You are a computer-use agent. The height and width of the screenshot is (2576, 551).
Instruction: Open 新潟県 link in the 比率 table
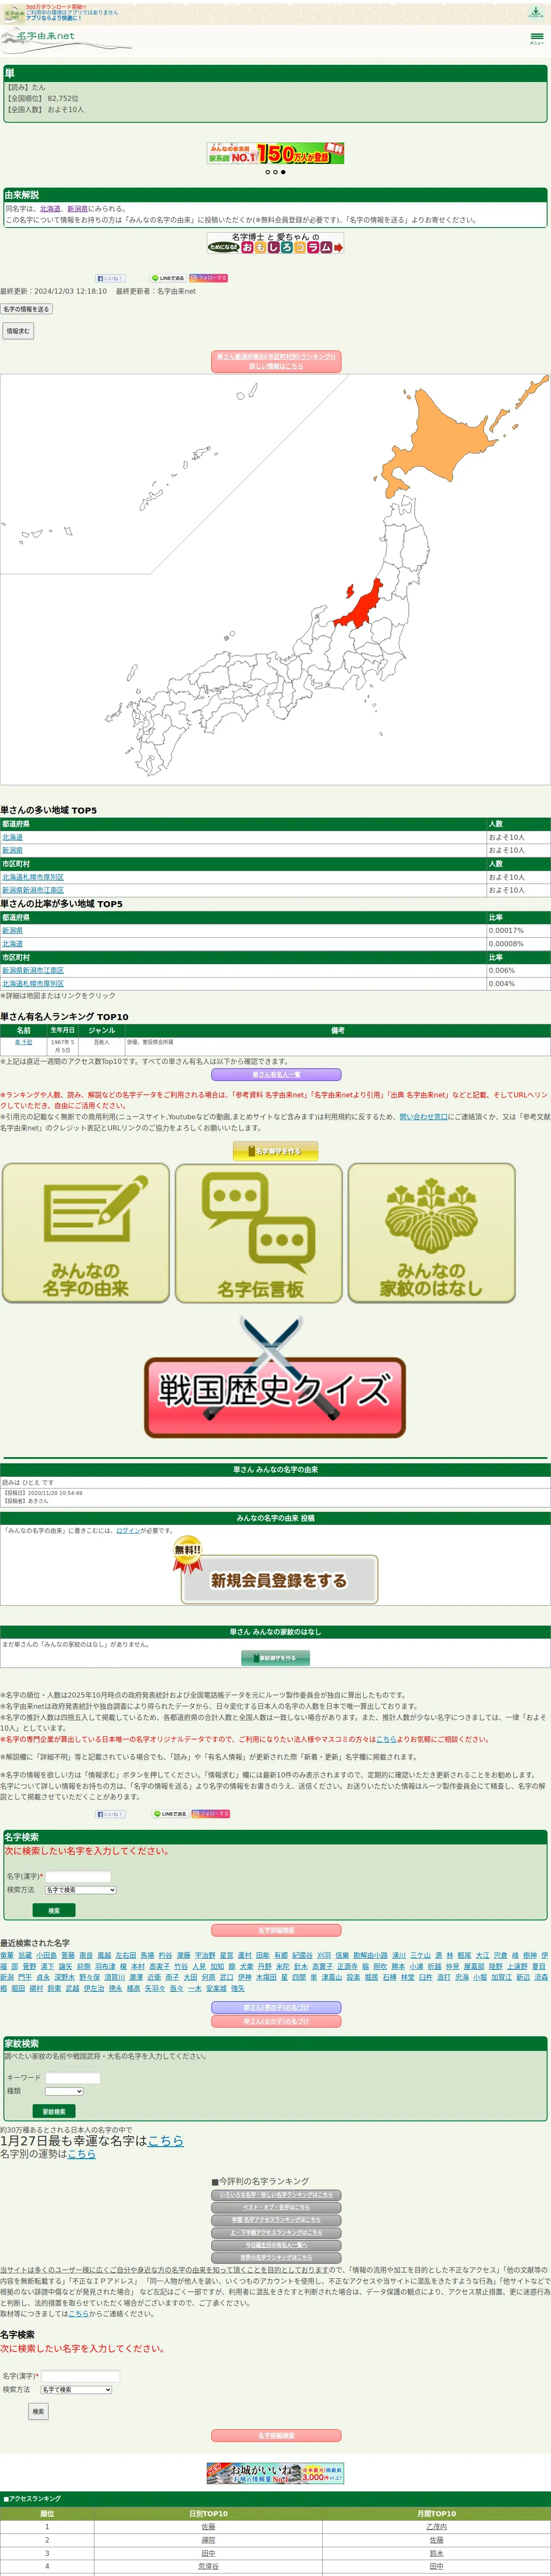point(12,930)
